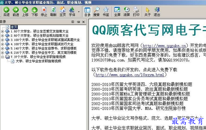Expand node 5. 140个自荐书、求职信模板
The height and width of the screenshot is (130, 206).
2,48
